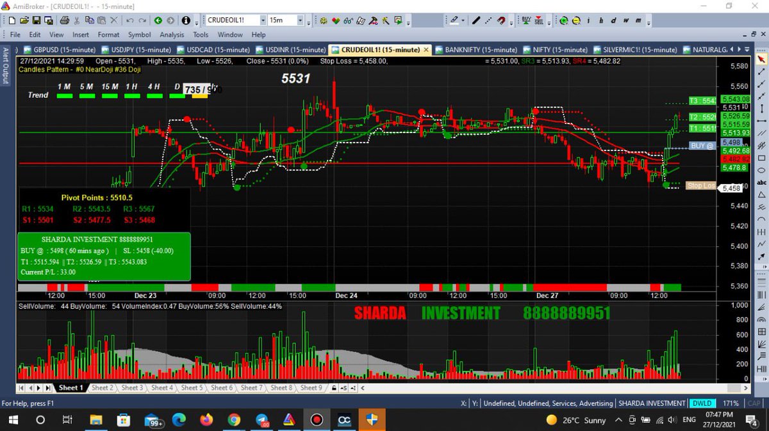Click the Print icon in toolbar
Image resolution: width=769 pixels, height=431 pixels.
click(x=65, y=20)
